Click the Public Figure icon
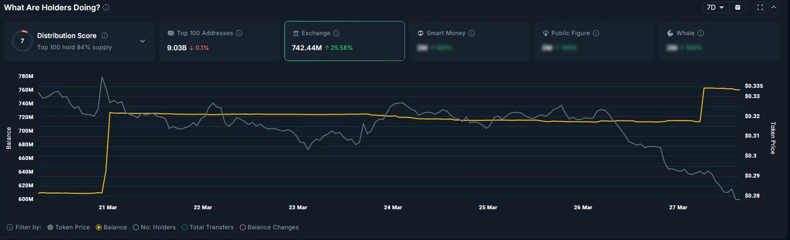The width and height of the screenshot is (790, 240). pyautogui.click(x=545, y=33)
